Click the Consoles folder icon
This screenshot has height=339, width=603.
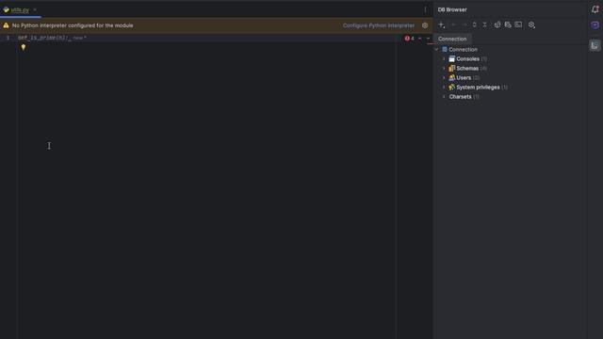452,58
